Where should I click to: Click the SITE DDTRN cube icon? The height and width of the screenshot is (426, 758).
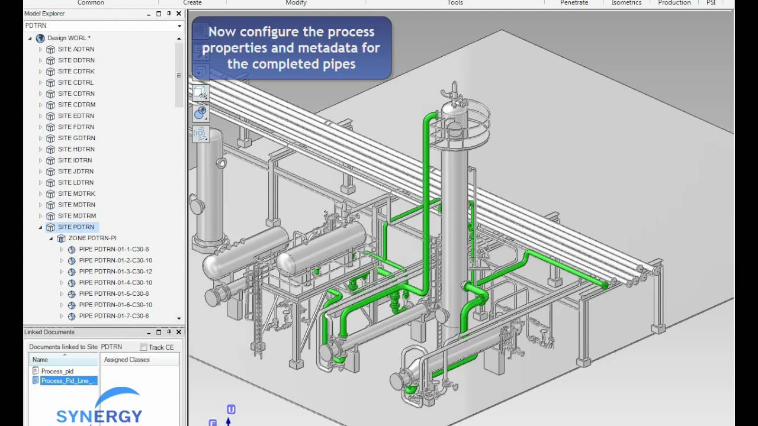[51, 60]
